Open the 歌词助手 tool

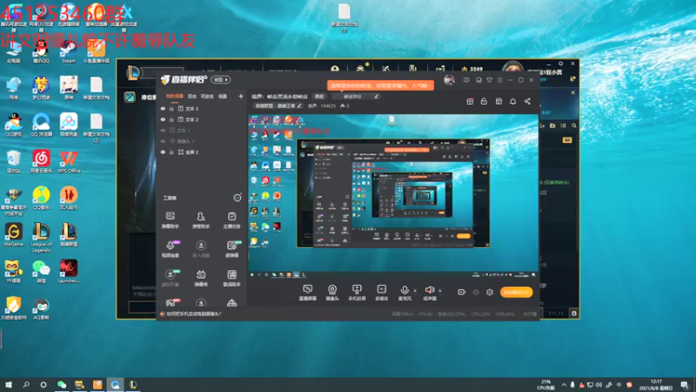[x=231, y=278]
